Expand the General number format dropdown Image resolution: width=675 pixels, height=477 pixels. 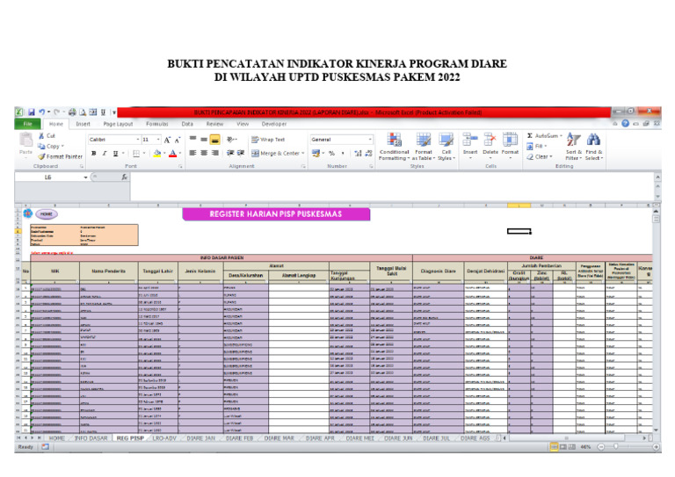click(x=370, y=139)
